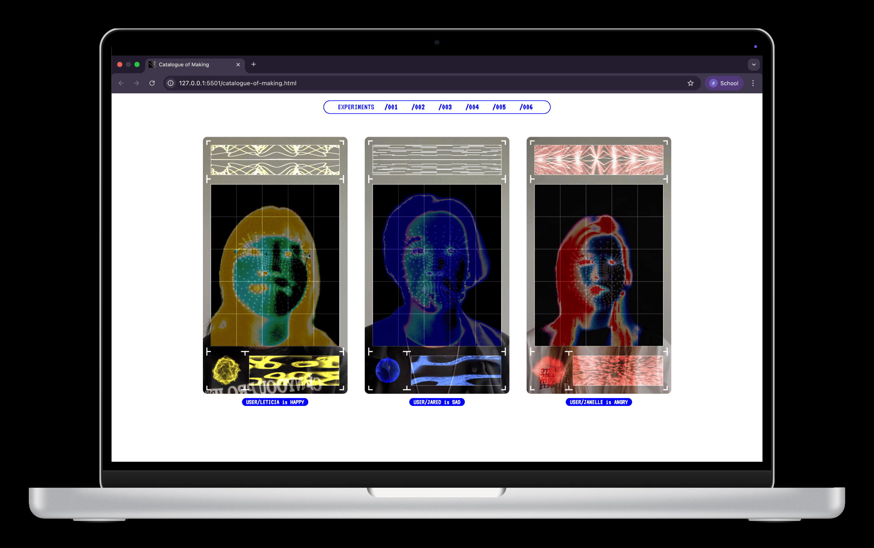Close the Catalogue of Making tab
The height and width of the screenshot is (548, 874).
pos(238,65)
